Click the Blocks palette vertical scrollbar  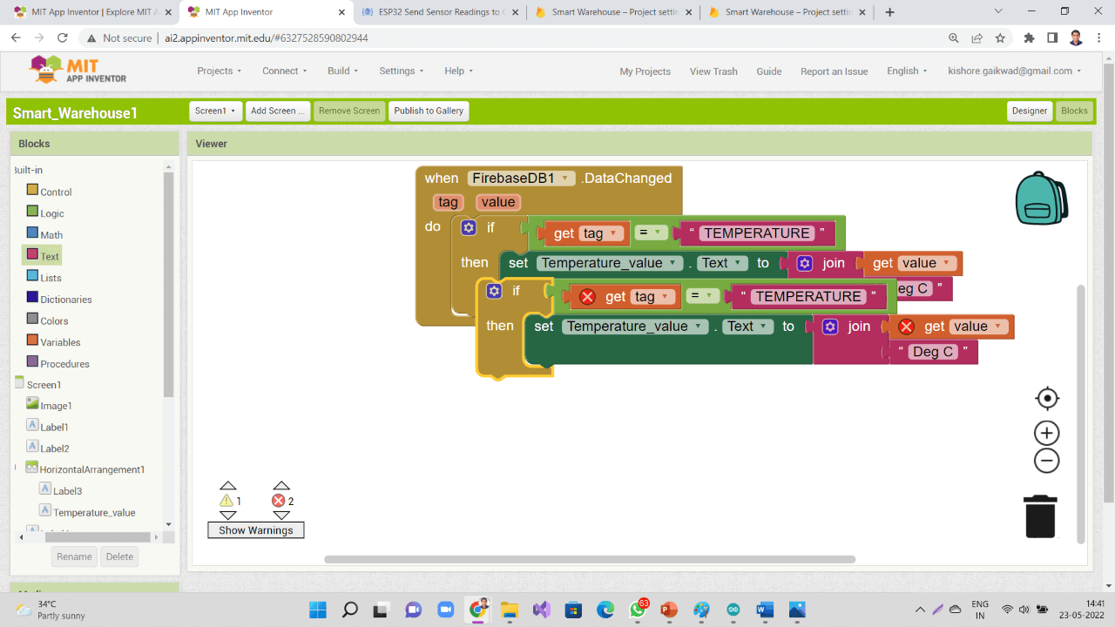[x=169, y=285]
